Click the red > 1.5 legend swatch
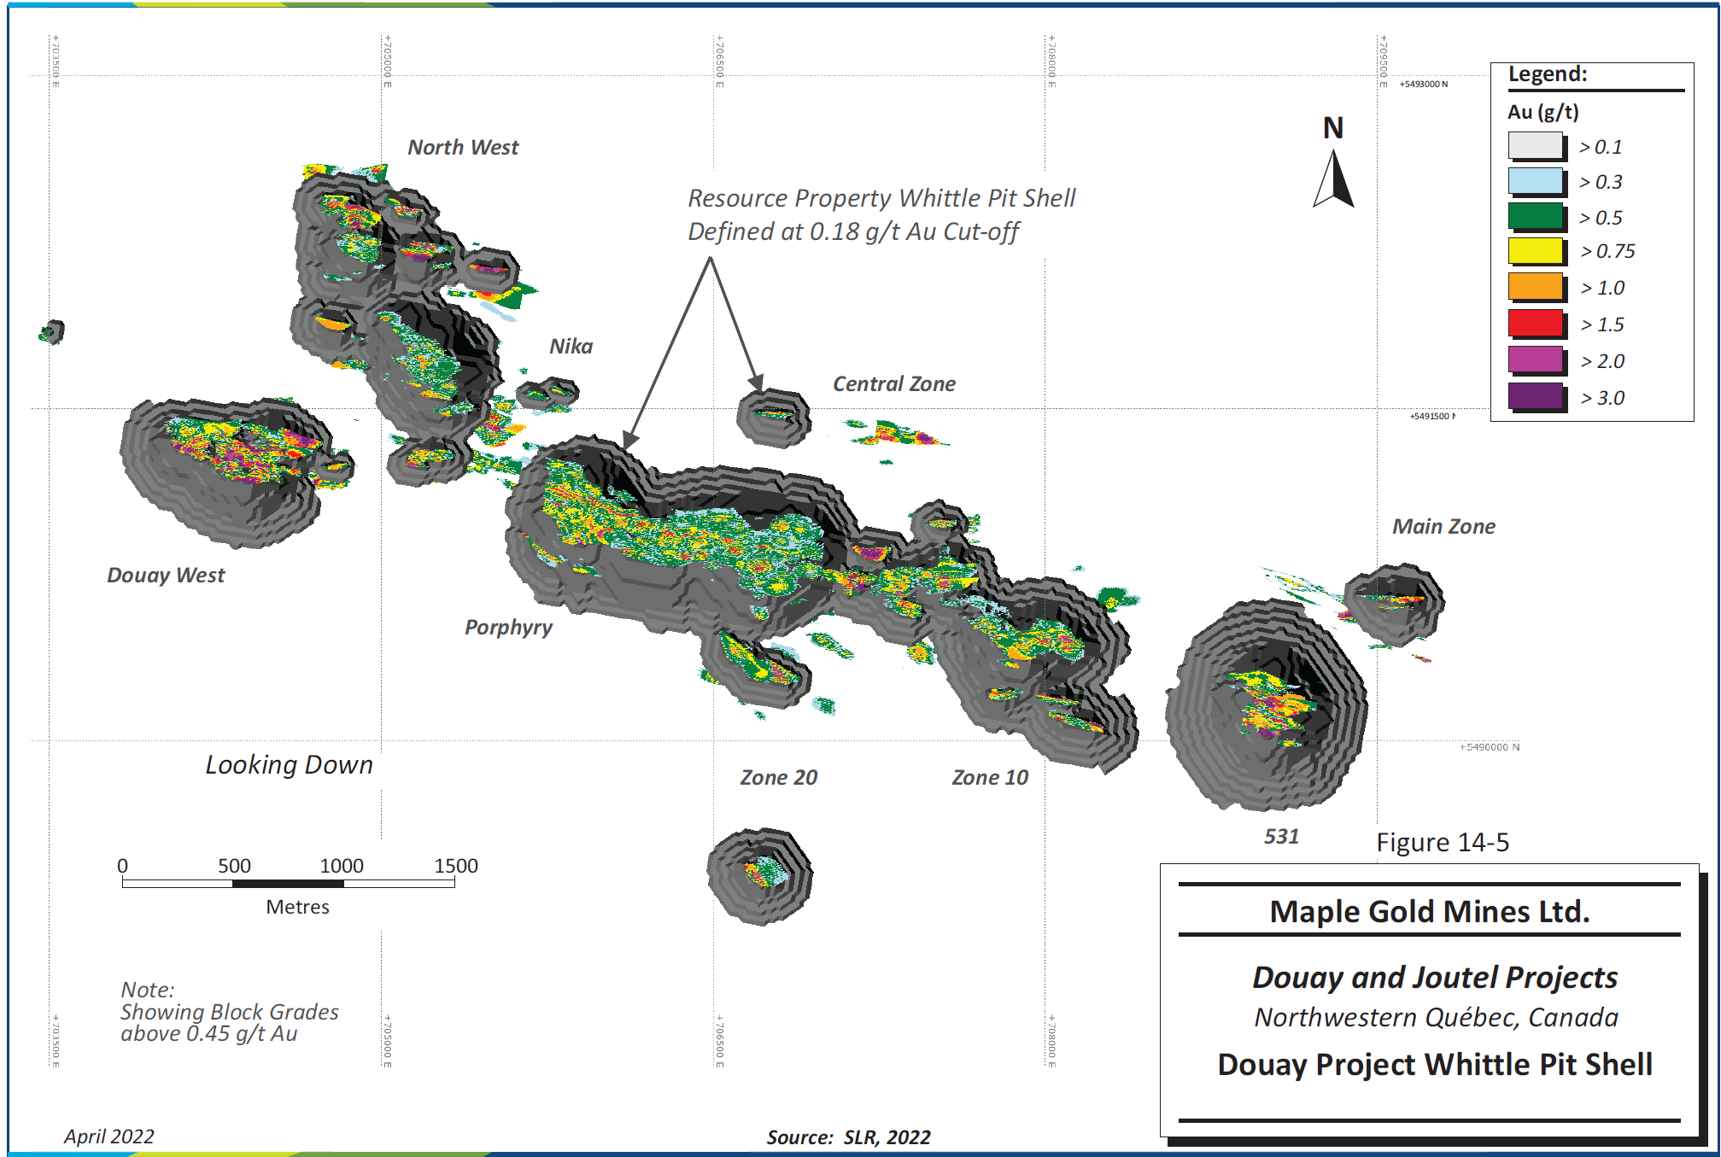Image resolution: width=1721 pixels, height=1157 pixels. [x=1535, y=323]
